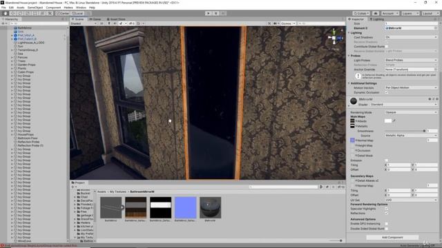Open smoothness Source dropdown
442x248 pixels.
click(412, 136)
